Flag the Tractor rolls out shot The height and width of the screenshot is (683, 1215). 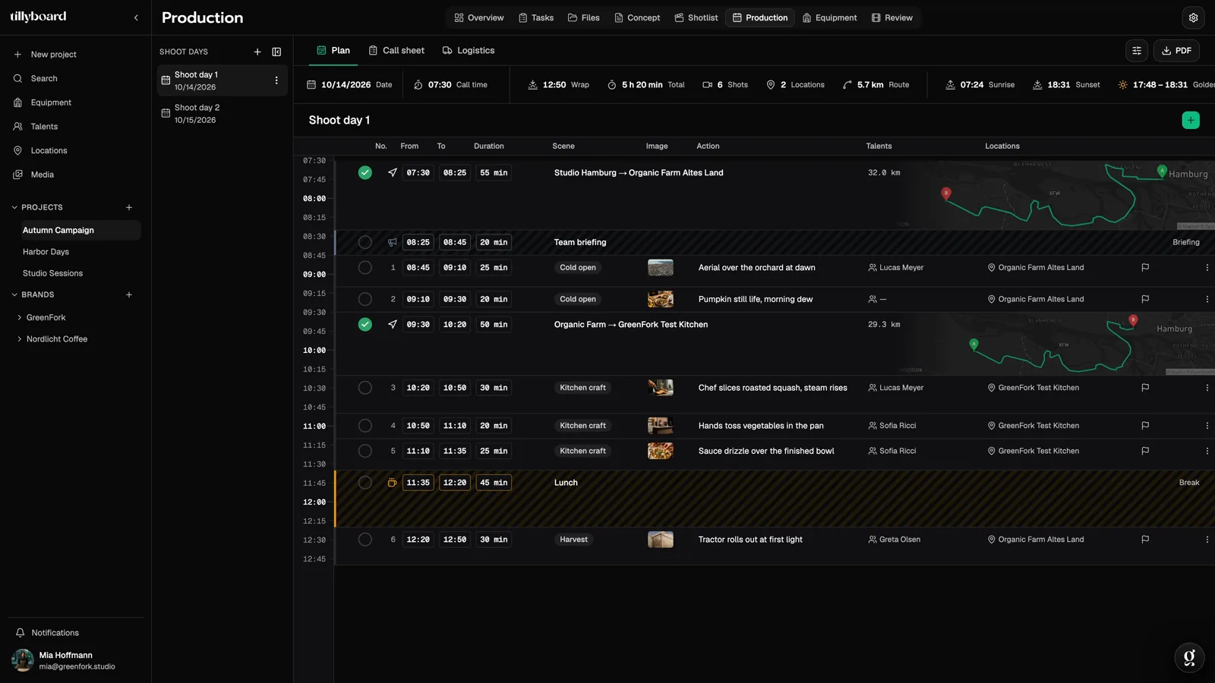1145,540
